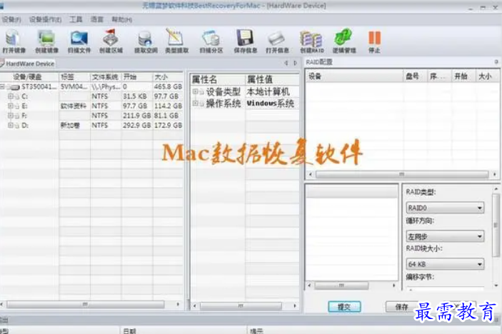Image resolution: width=502 pixels, height=334 pixels.
Task: Click the 大小 header in the device list
Action: tap(168, 77)
